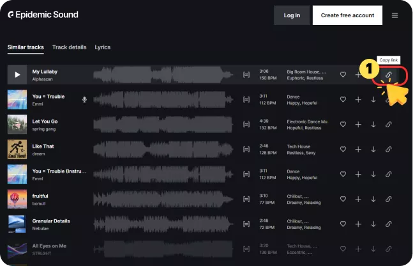Add Like That to playlist
Screen dimensions: 413x266
[x=358, y=150]
